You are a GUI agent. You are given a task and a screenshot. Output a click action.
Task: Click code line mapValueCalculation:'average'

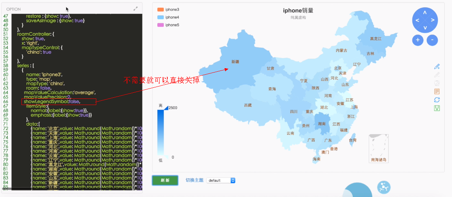(x=60, y=92)
